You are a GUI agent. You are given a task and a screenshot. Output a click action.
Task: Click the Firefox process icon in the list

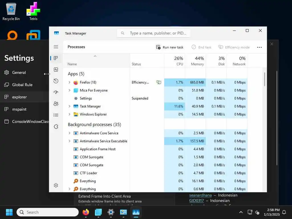76,82
